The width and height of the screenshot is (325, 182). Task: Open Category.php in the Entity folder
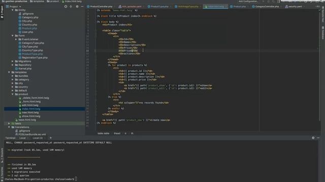coord(30,17)
